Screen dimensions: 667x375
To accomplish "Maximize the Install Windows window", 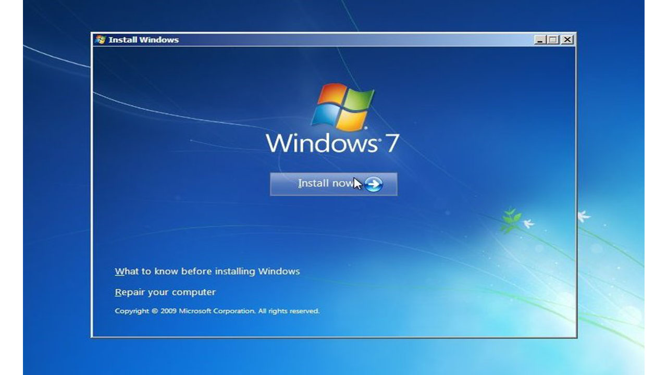I will [x=552, y=40].
